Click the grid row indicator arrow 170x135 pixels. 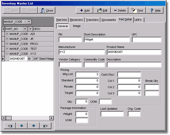[3, 59]
